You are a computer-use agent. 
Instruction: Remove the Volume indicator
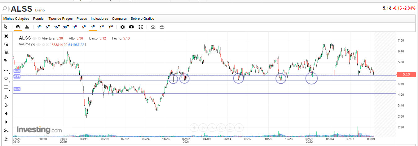[47, 44]
